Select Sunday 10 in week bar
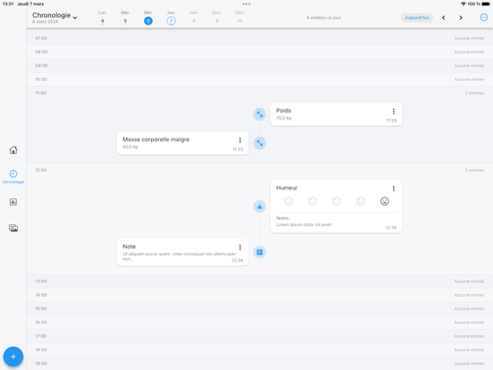493x370 pixels. tap(239, 17)
